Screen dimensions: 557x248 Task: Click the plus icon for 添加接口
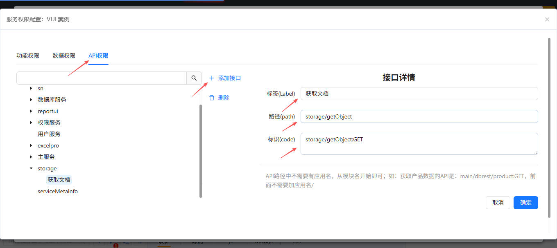pyautogui.click(x=212, y=78)
